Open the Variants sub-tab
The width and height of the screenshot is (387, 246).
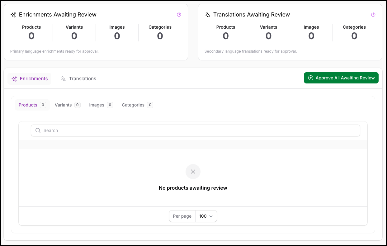pyautogui.click(x=67, y=105)
